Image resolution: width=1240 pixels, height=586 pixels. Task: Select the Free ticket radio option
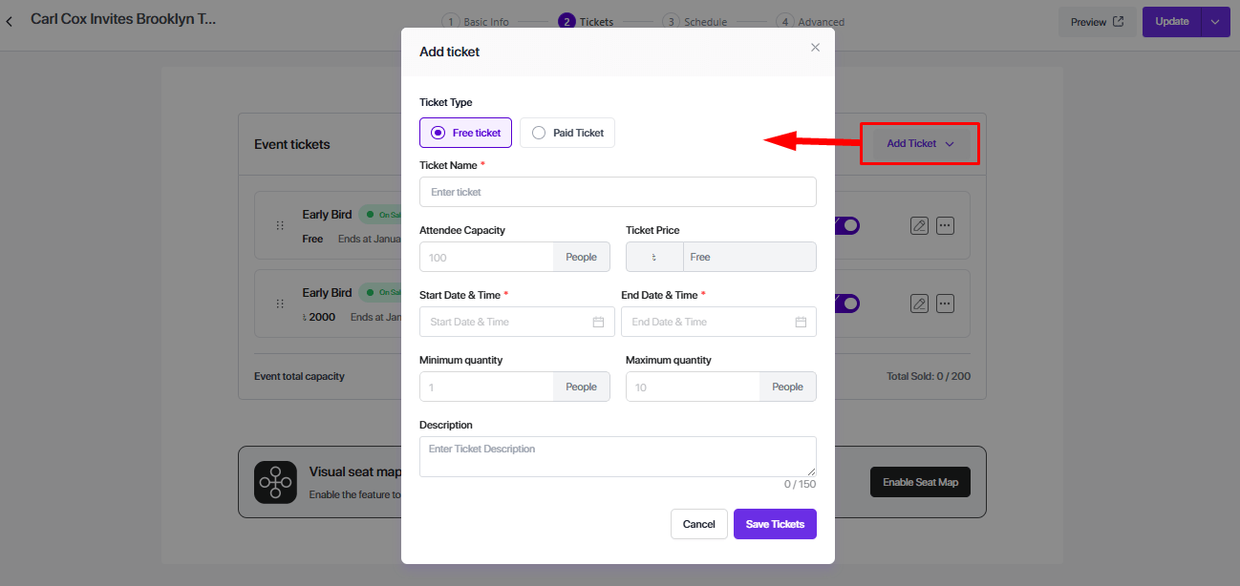pyautogui.click(x=438, y=133)
